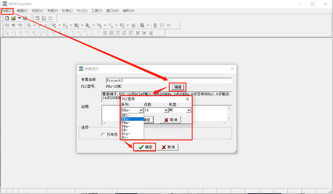The image size is (333, 194).
Task: Click 取消 in the PLC型号 dialog
Action: pos(170,120)
